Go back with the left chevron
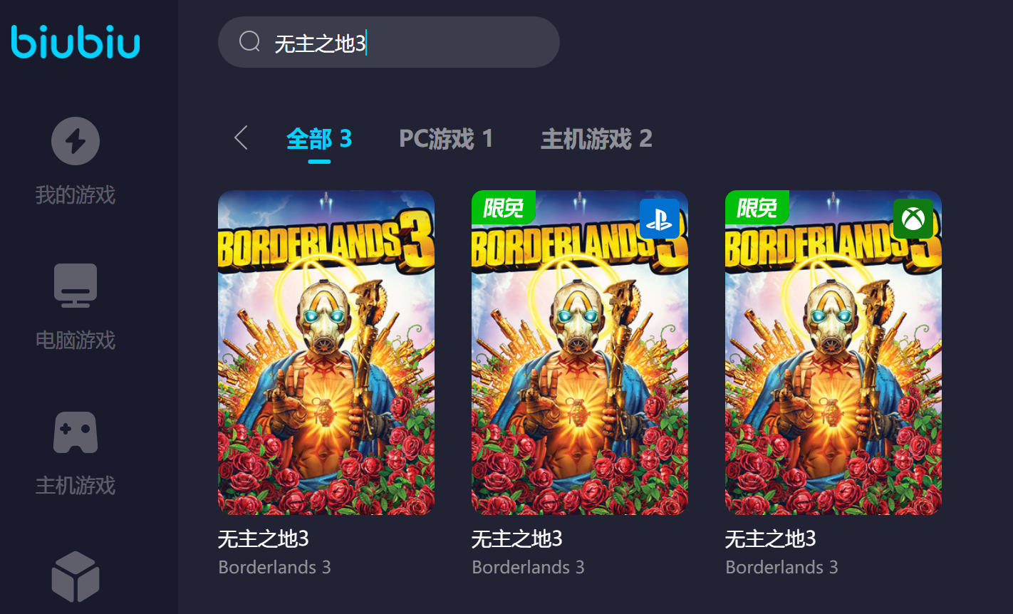The height and width of the screenshot is (614, 1013). point(241,138)
